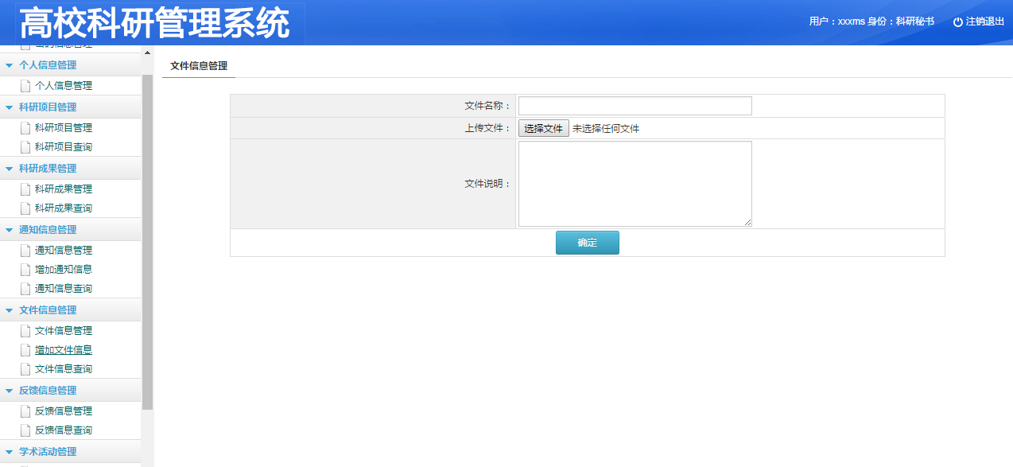
Task: Click the page icon beside 科研项目管理 item
Action: (25, 128)
